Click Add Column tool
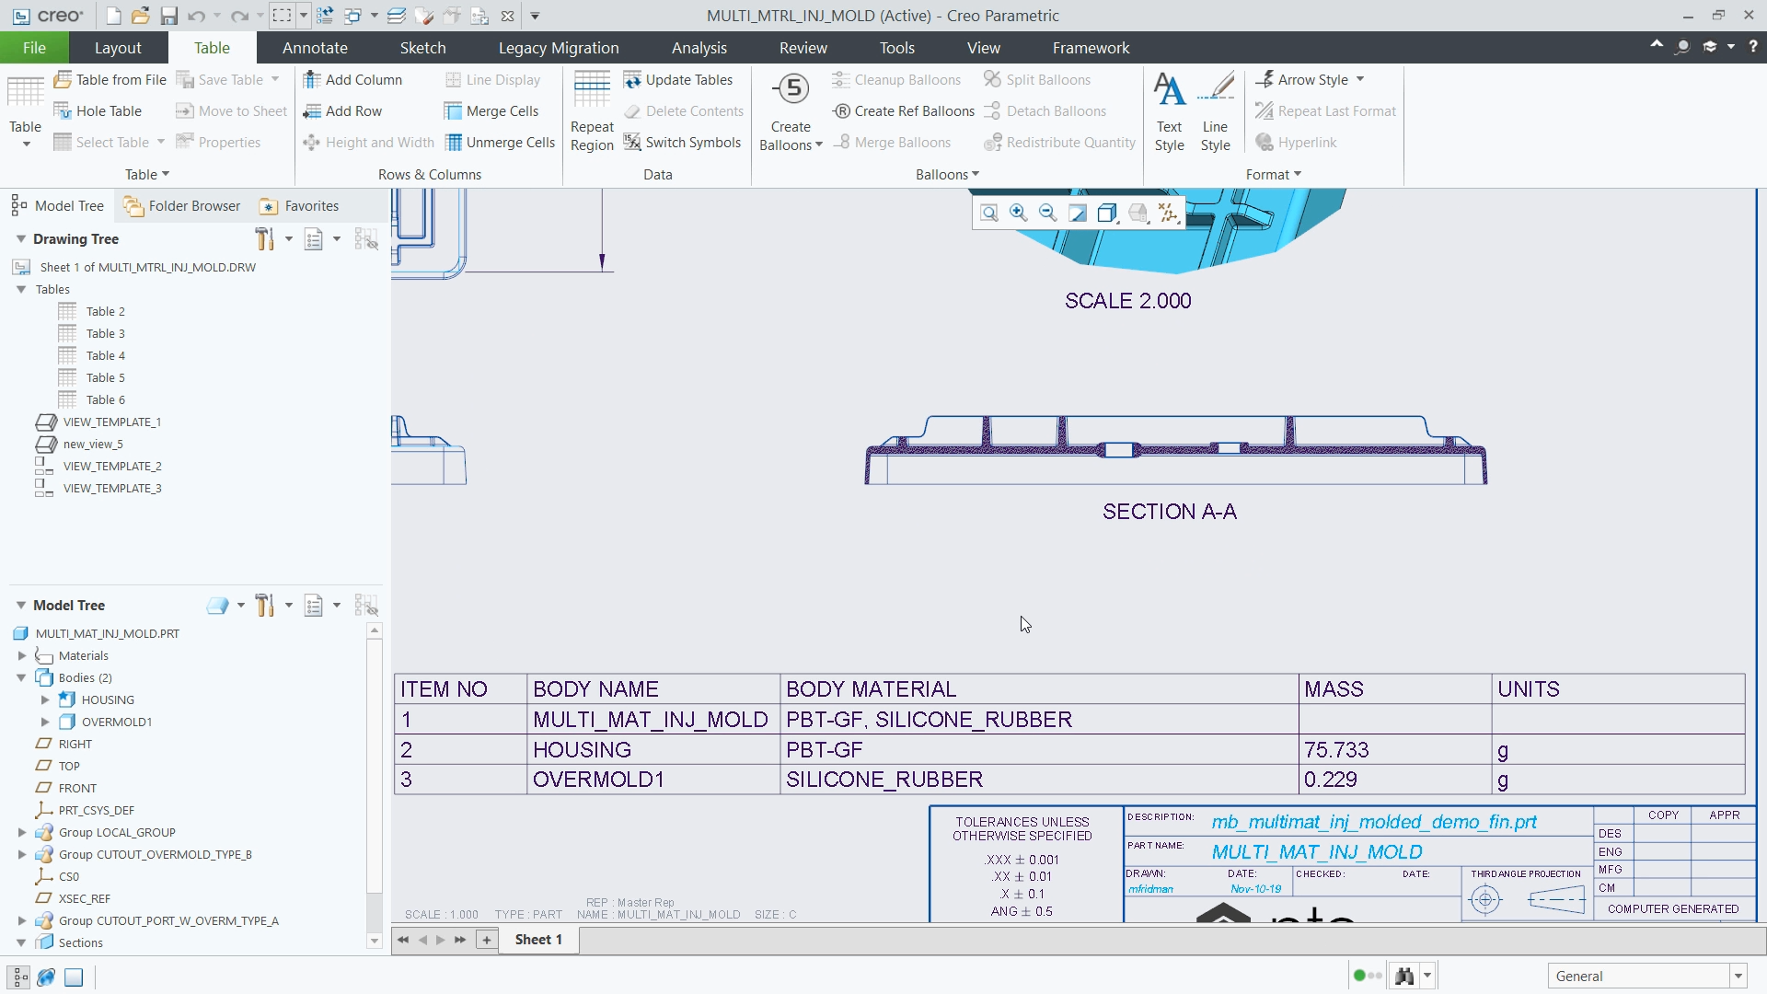 (x=352, y=80)
